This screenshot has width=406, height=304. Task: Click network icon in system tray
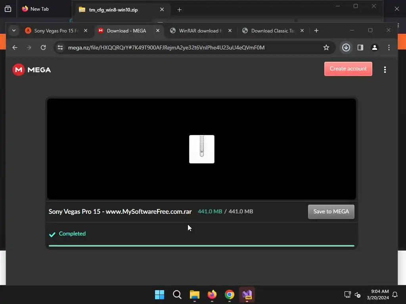(347, 294)
